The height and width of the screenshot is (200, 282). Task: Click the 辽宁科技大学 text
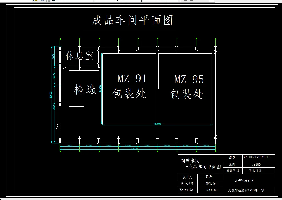tap(244, 181)
